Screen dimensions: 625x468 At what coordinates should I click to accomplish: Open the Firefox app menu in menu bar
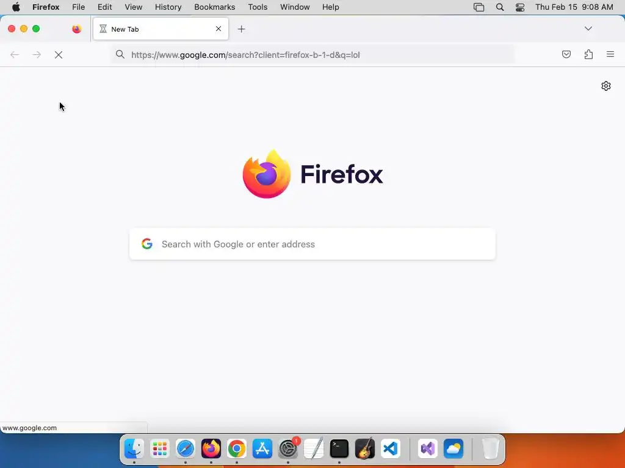coord(46,7)
